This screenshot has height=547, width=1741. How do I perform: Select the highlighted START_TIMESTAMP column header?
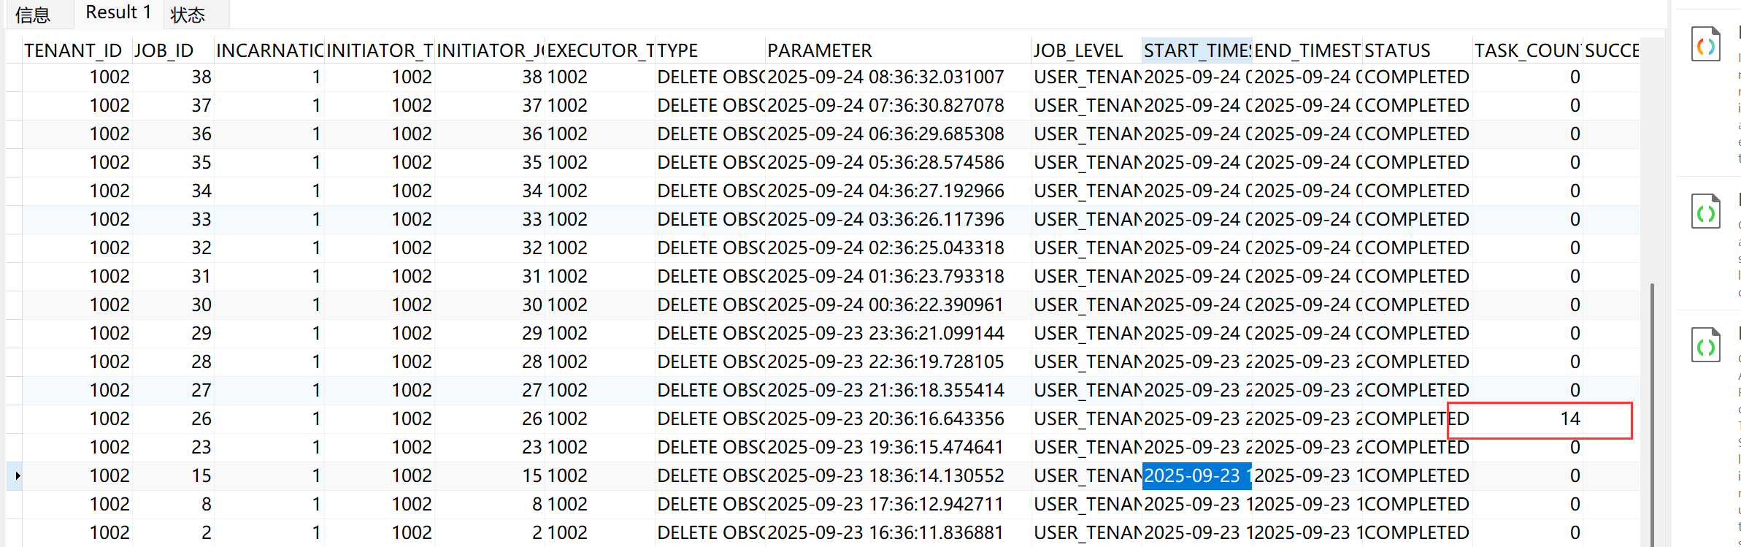(1197, 50)
